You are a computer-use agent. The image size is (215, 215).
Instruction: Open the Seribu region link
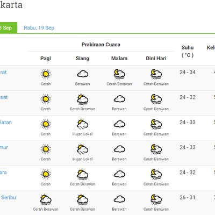(x=8, y=197)
